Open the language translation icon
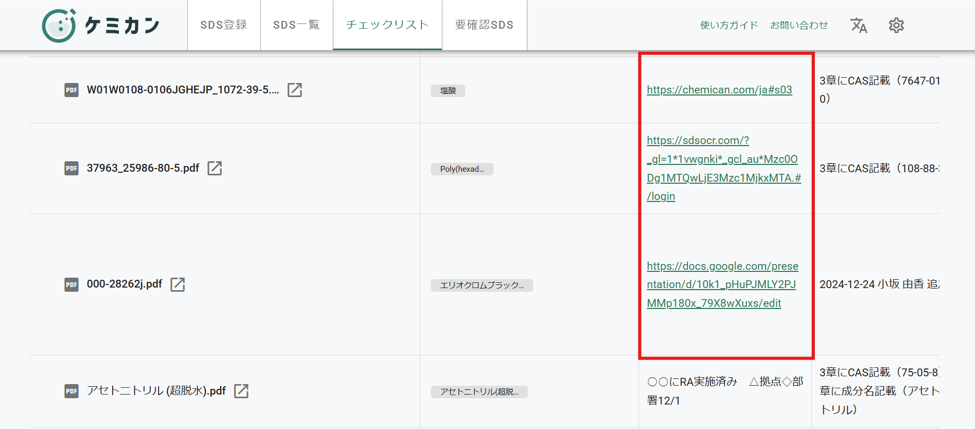The width and height of the screenshot is (975, 429). pos(859,25)
